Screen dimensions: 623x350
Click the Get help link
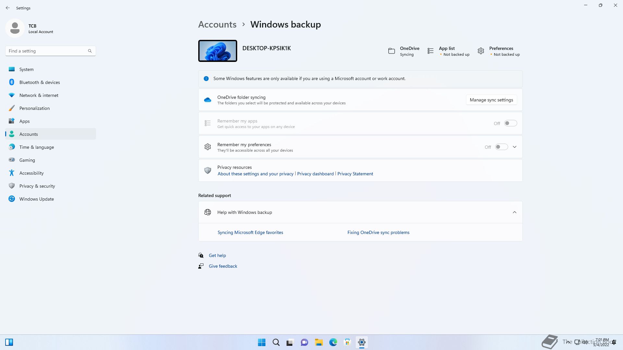click(217, 255)
